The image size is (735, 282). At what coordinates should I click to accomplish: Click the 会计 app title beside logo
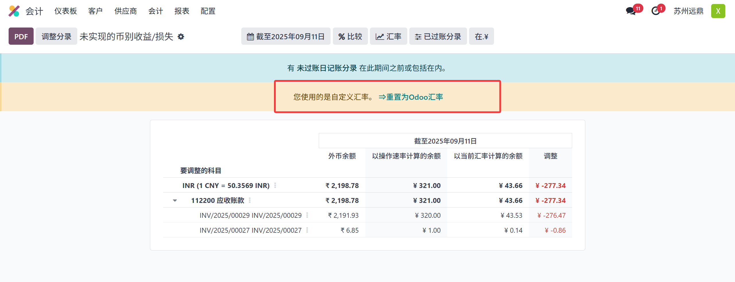pos(34,11)
